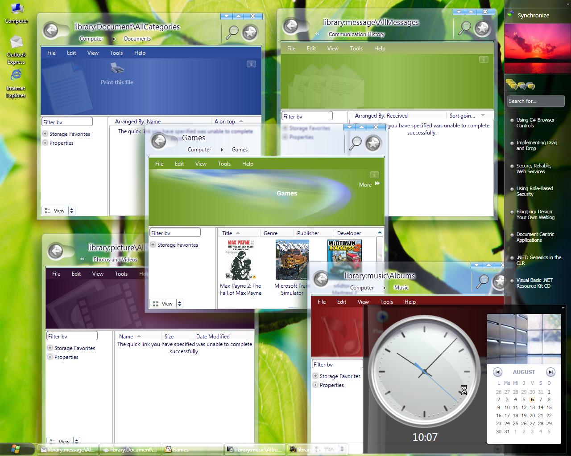Open the Using C# Browser Controls link
Viewport: 571px width, 456px height.
pyautogui.click(x=535, y=122)
